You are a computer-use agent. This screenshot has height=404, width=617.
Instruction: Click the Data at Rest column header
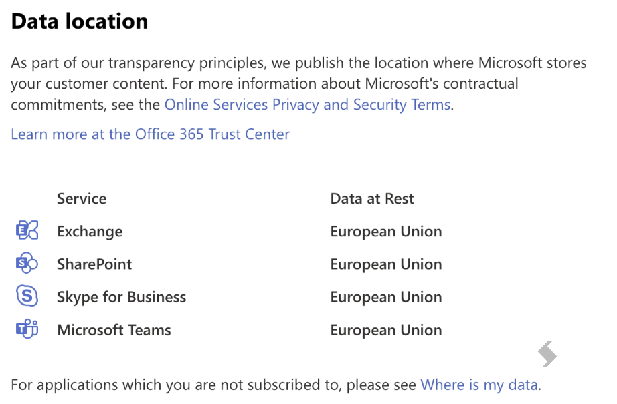tap(372, 199)
